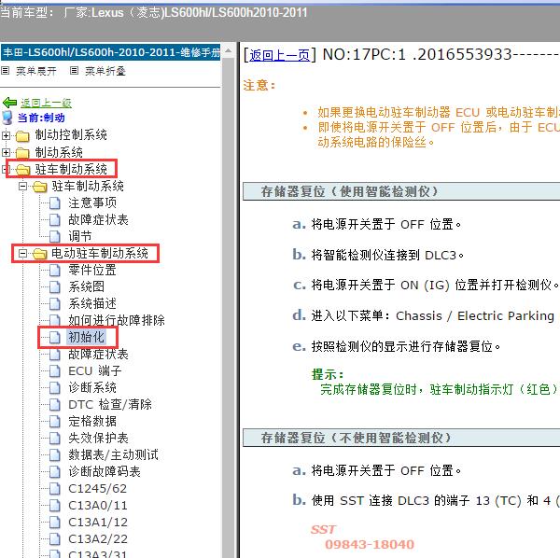Click the document icon beside C13A1/12
560x558 pixels.
pyautogui.click(x=55, y=522)
